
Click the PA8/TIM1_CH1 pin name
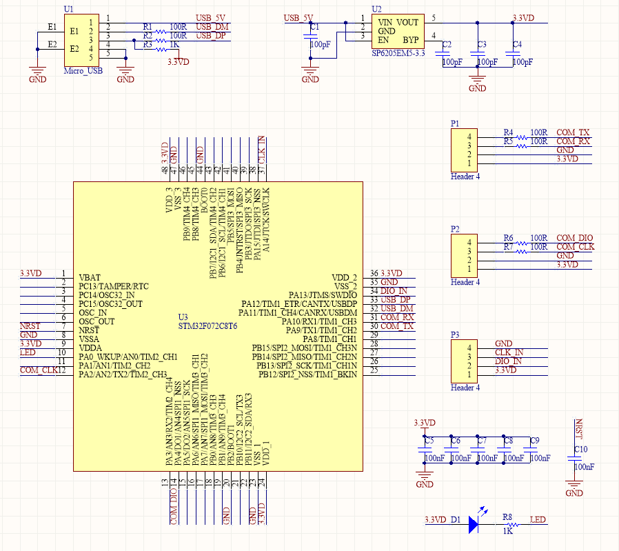click(x=329, y=339)
